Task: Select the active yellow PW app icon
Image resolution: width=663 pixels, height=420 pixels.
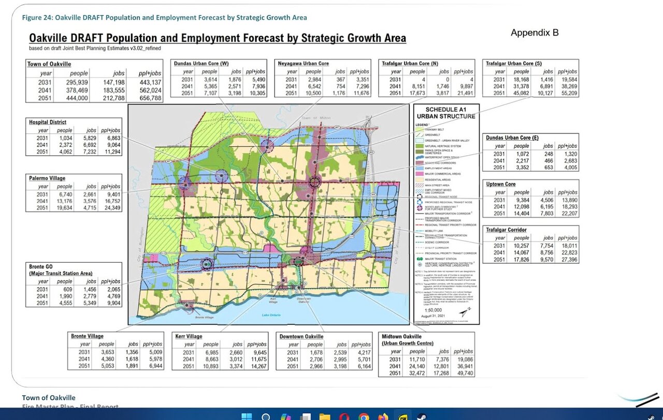Action: coord(403,416)
